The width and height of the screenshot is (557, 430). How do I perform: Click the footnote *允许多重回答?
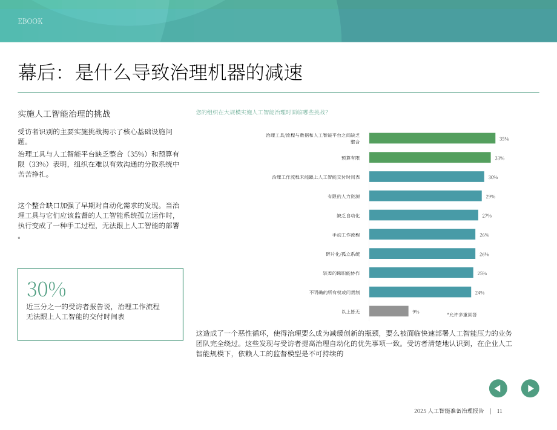coord(462,314)
